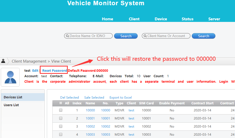Click the Index column header
The width and height of the screenshot is (235, 138).
(77, 103)
